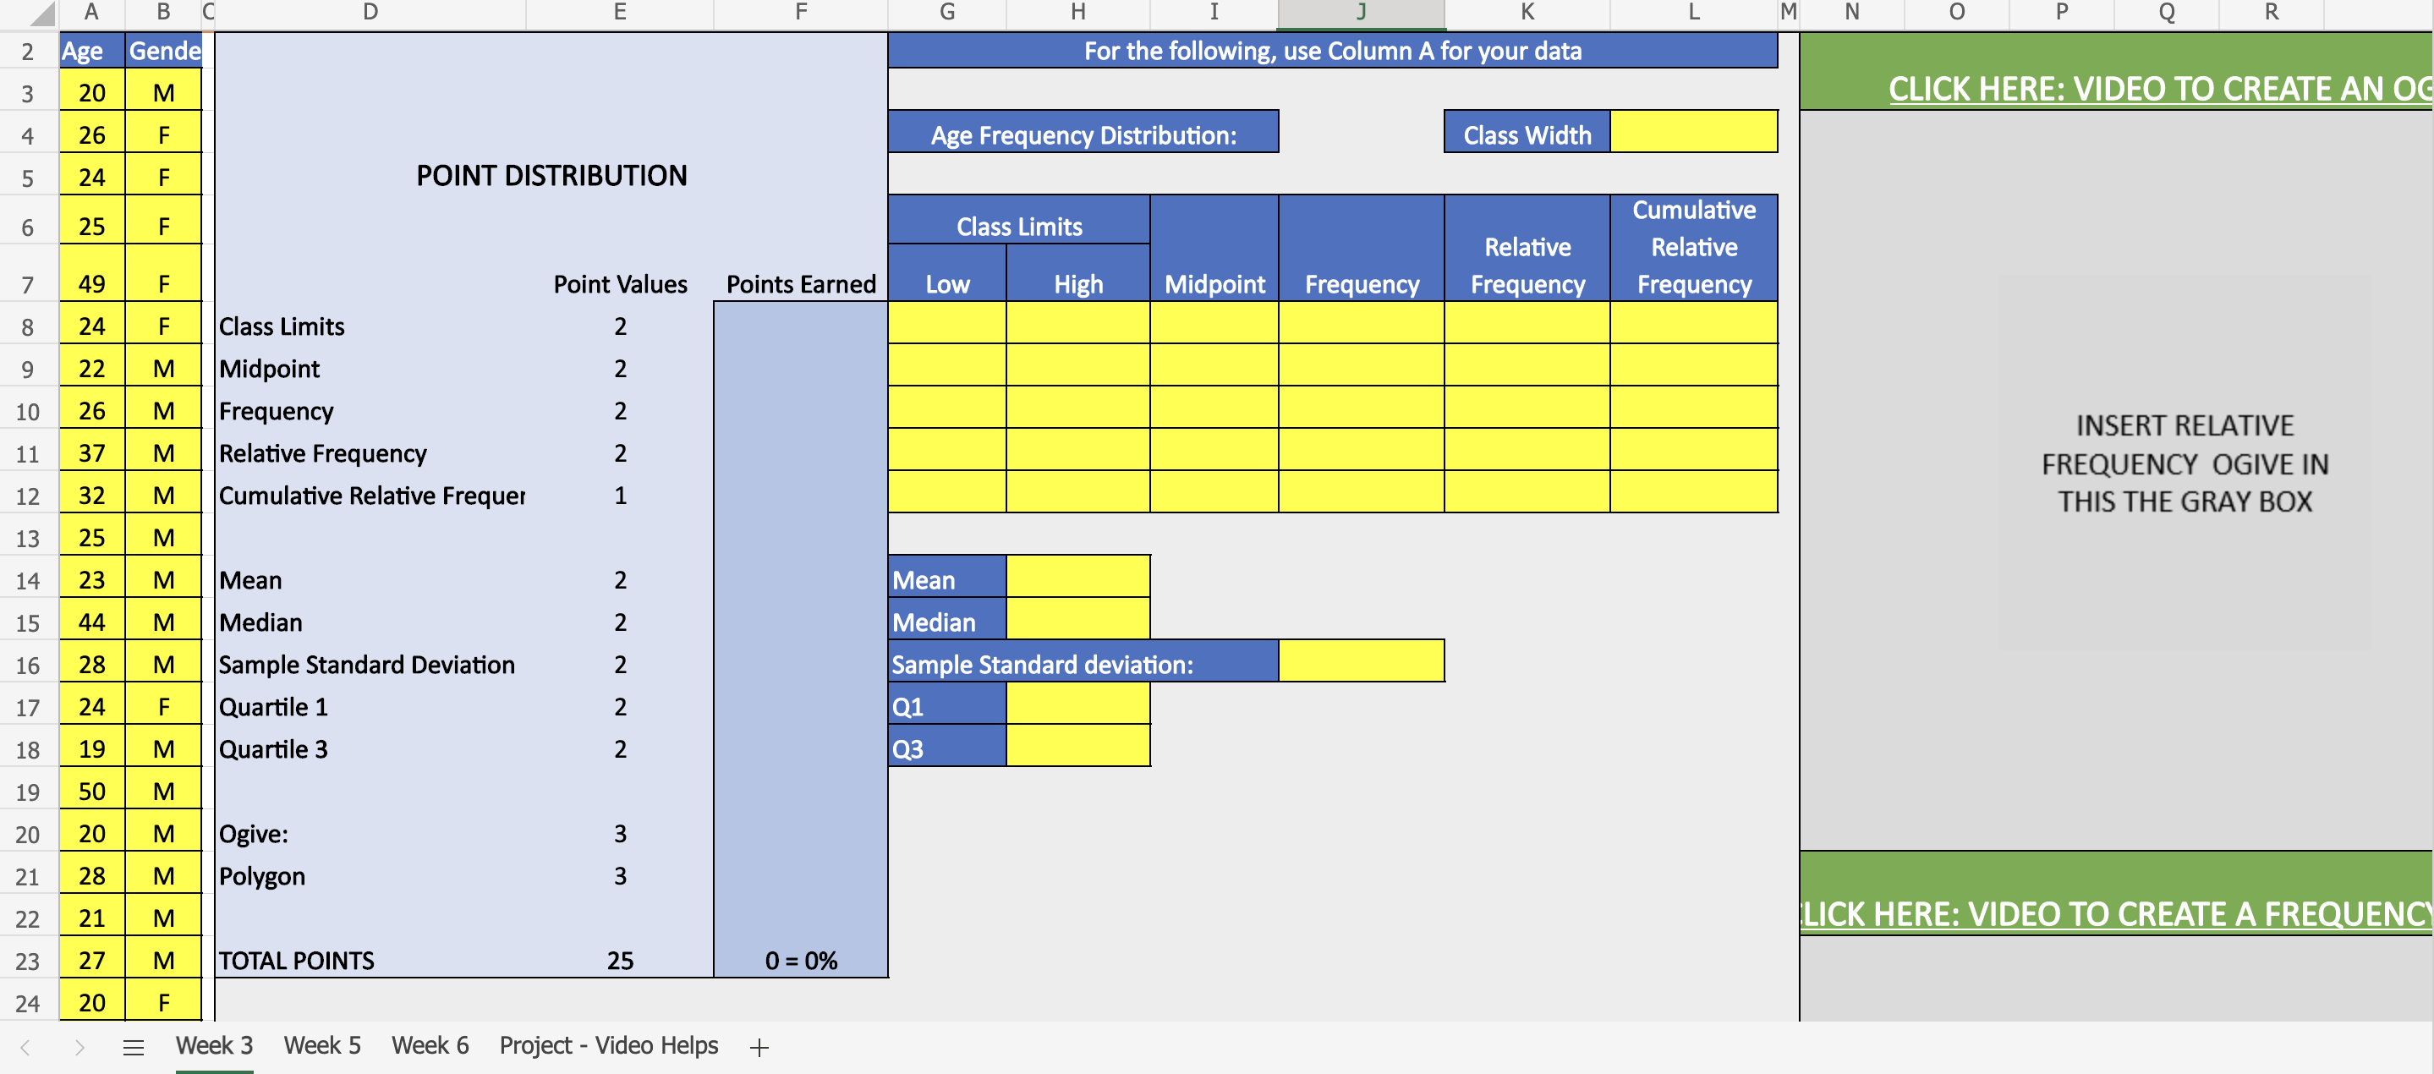Click the Sample Standard deviation yellow cell
This screenshot has width=2434, height=1074.
coord(1361,661)
